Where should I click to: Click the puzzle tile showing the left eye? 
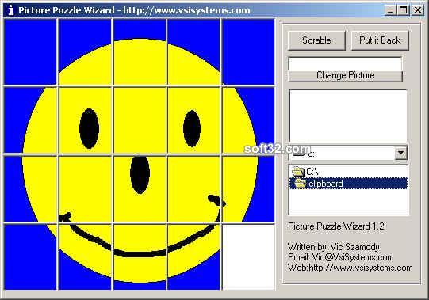86,120
